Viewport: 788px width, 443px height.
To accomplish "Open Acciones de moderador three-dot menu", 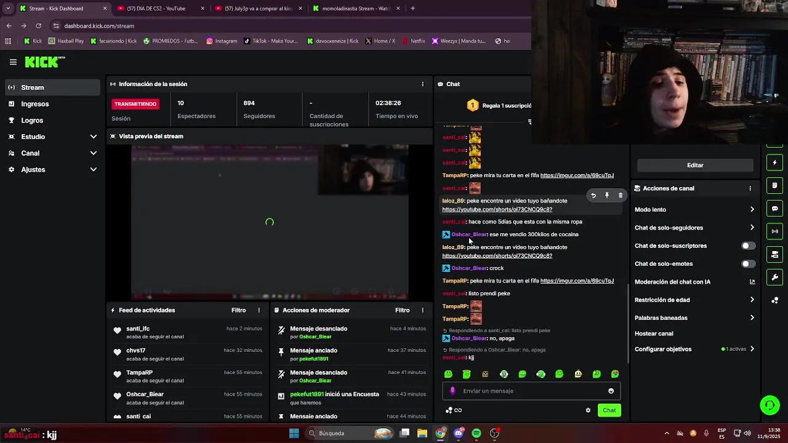I will [422, 311].
